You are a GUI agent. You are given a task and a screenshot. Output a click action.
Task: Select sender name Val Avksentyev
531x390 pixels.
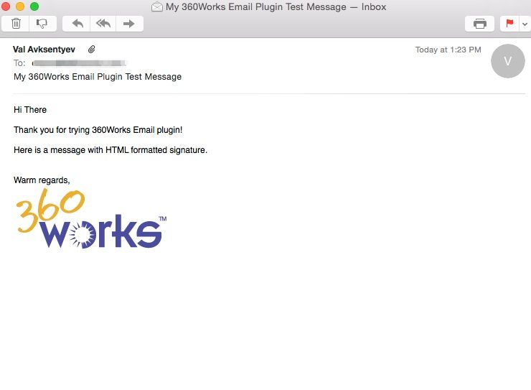coord(44,50)
